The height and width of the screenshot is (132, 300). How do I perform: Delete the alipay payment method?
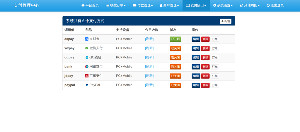[x=205, y=39]
